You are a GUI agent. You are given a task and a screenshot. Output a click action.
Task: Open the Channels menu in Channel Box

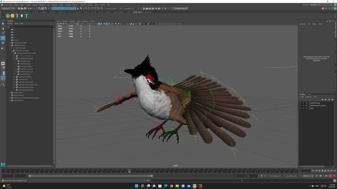[x=302, y=24]
